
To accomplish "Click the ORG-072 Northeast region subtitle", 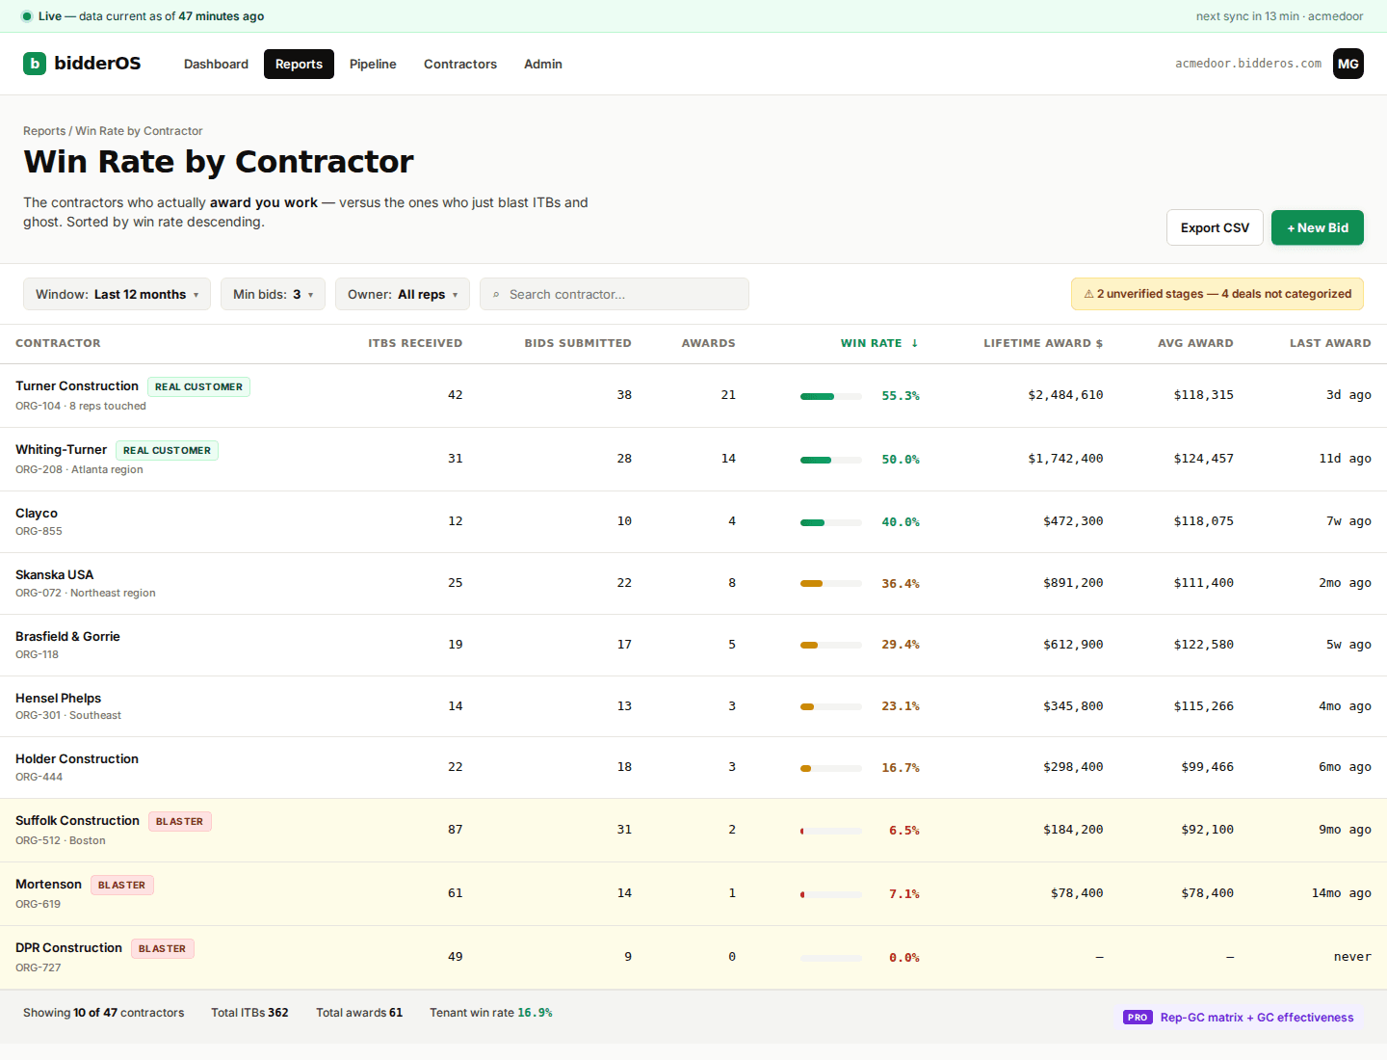I will pos(85,594).
